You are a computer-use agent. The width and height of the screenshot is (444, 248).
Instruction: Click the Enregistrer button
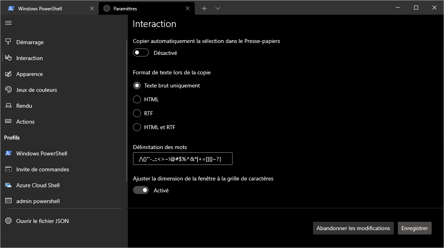click(415, 228)
